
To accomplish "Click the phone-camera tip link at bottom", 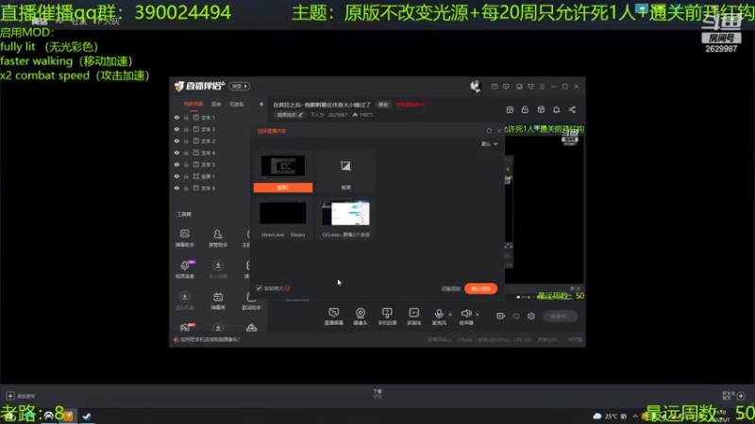I will click(210, 339).
